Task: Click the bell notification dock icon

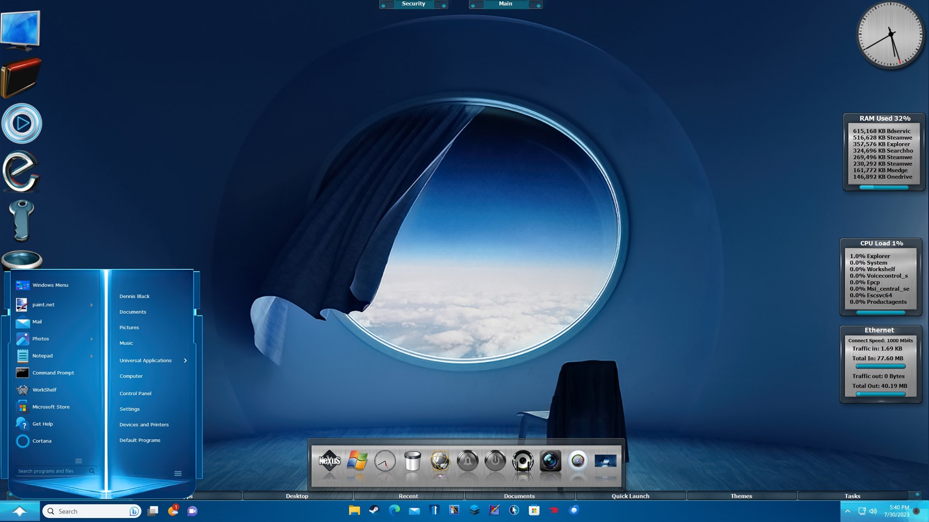Action: tap(467, 461)
